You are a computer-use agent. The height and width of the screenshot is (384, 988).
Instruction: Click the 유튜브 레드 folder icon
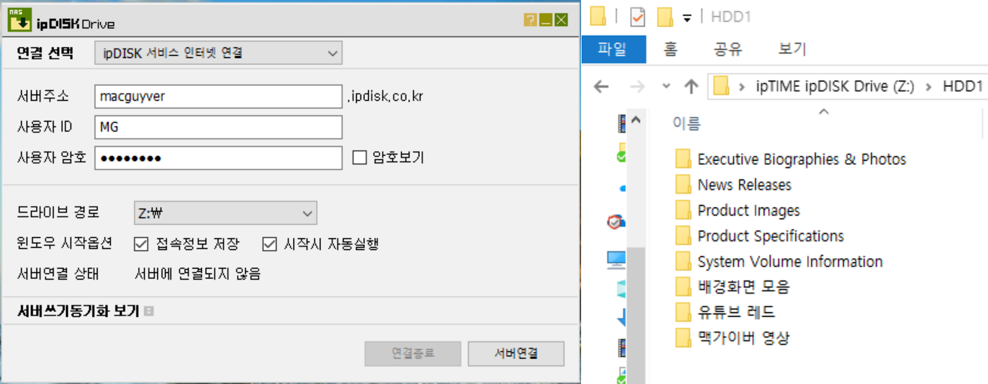pyautogui.click(x=683, y=312)
